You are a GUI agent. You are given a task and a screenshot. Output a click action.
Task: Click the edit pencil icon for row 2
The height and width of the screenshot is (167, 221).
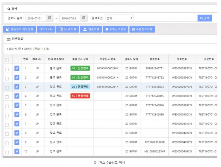[x=17, y=78]
